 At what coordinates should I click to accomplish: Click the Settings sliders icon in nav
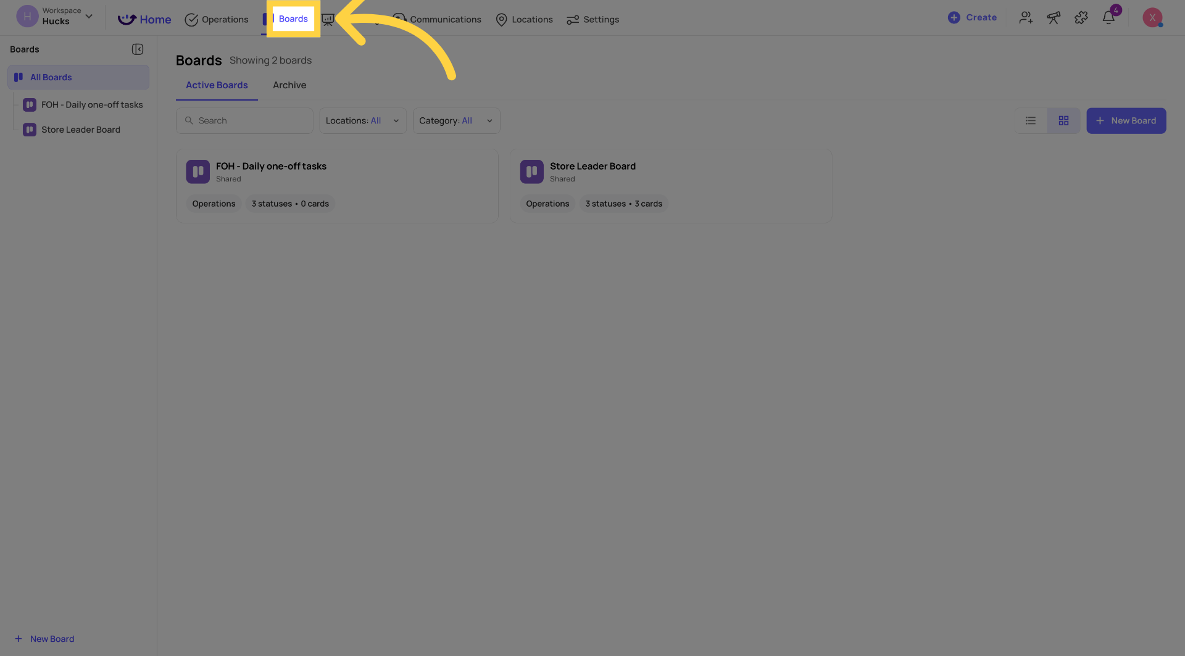pyautogui.click(x=573, y=20)
